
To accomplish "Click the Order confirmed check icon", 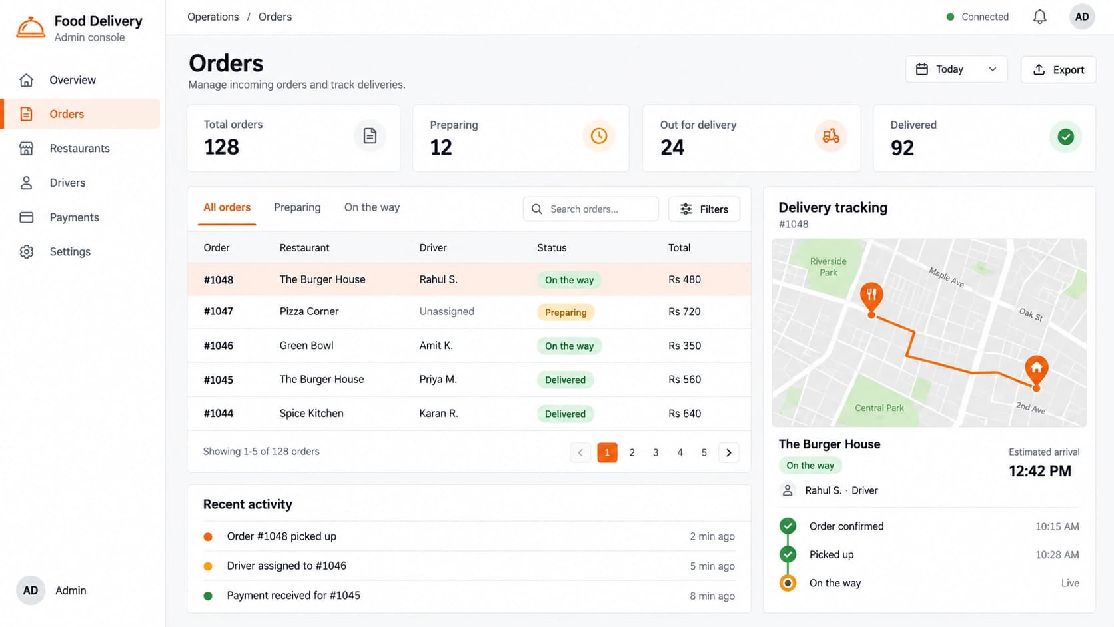I will (x=788, y=526).
